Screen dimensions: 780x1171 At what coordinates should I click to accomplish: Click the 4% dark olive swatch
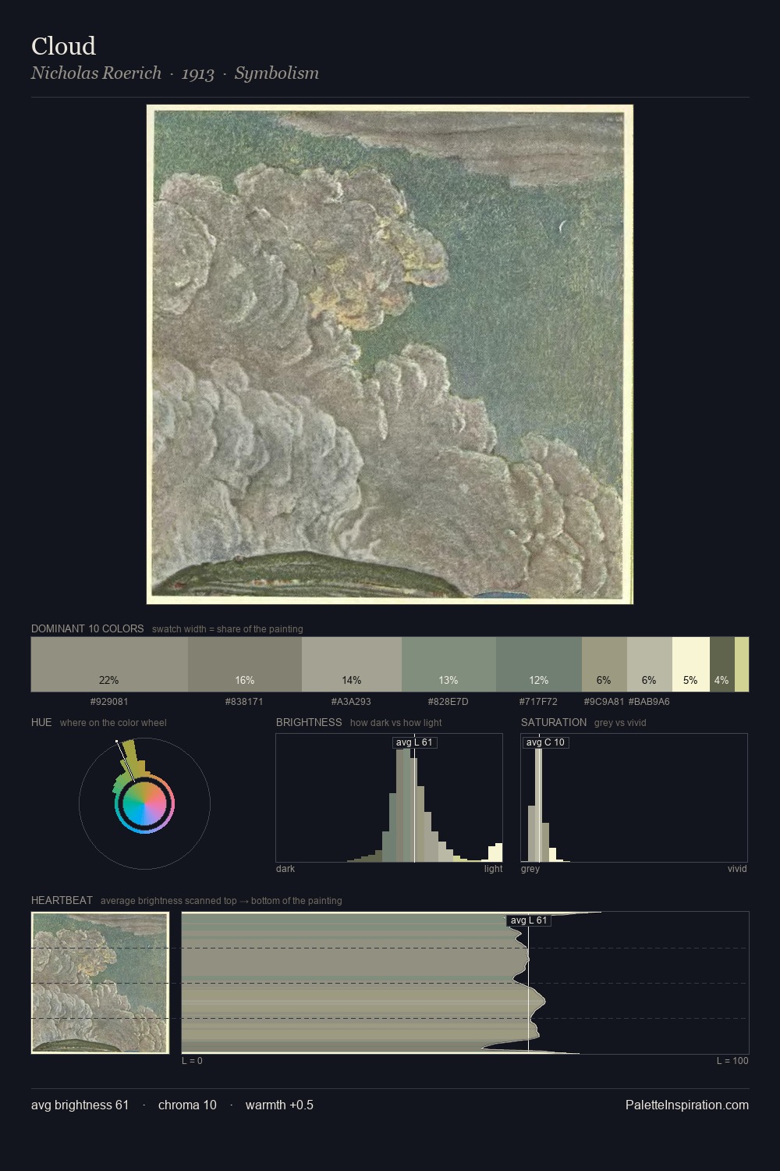(722, 664)
